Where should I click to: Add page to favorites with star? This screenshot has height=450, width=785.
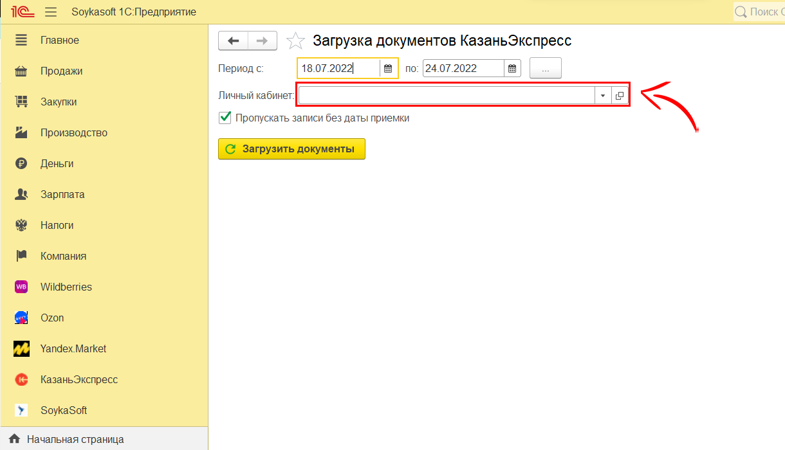pyautogui.click(x=295, y=40)
